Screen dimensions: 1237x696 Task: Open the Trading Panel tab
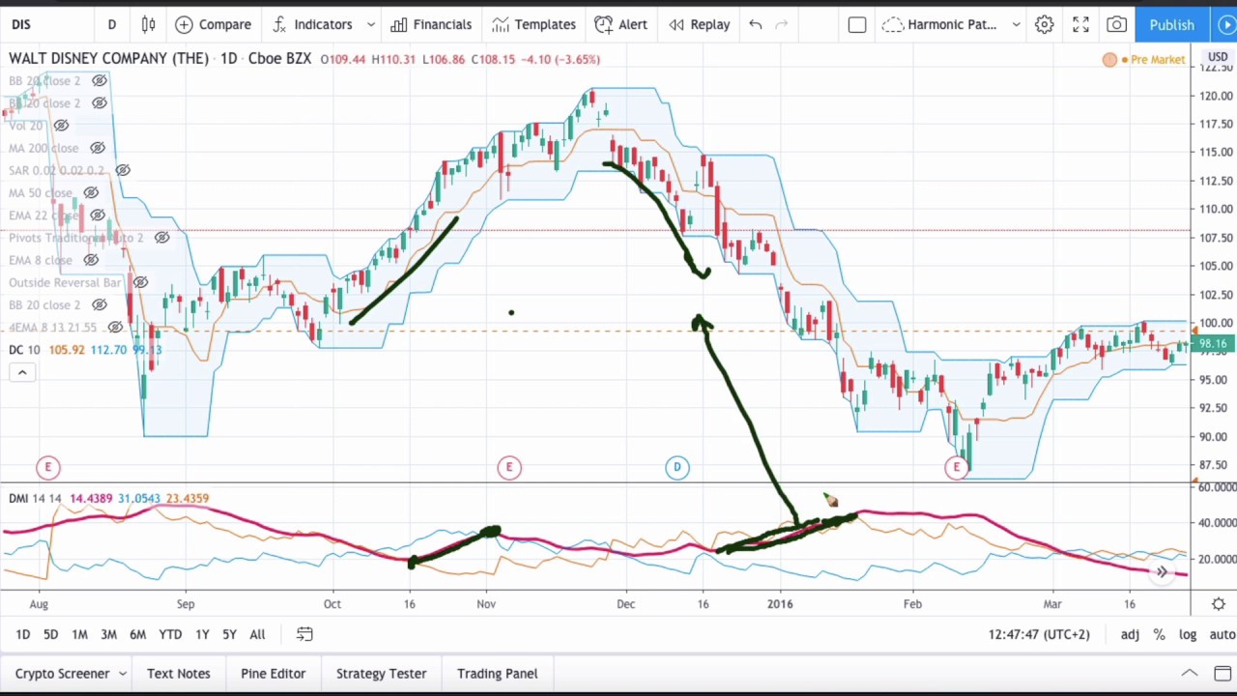point(498,674)
